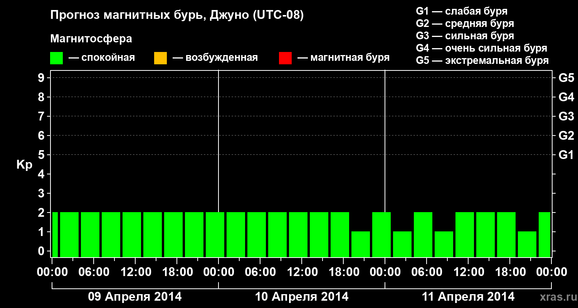
Task: Click the '06:00' time label above 11 Апреля
Action: (x=427, y=272)
